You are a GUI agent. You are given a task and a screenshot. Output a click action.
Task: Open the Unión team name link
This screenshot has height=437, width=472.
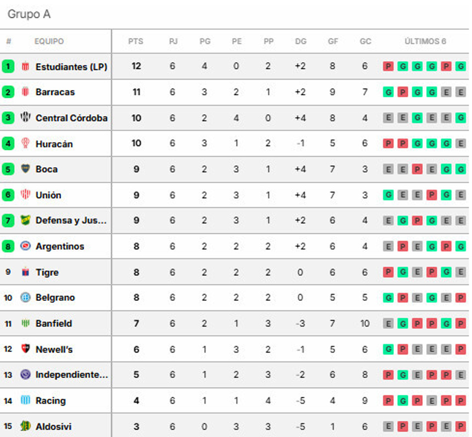tap(48, 195)
